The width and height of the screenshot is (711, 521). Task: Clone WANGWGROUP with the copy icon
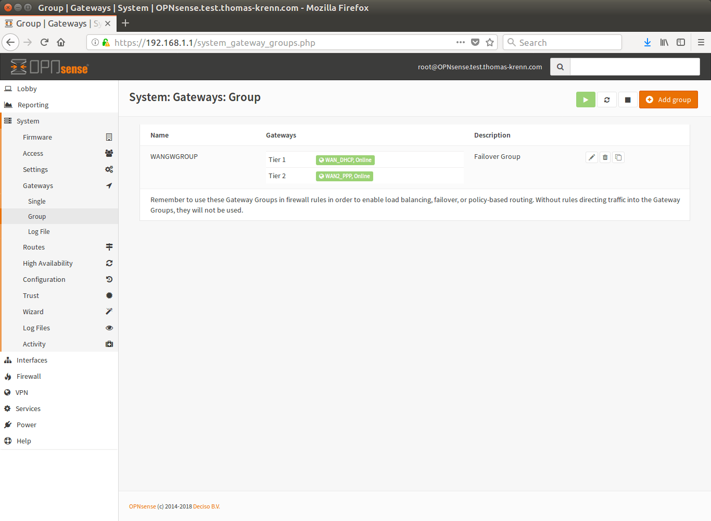618,157
